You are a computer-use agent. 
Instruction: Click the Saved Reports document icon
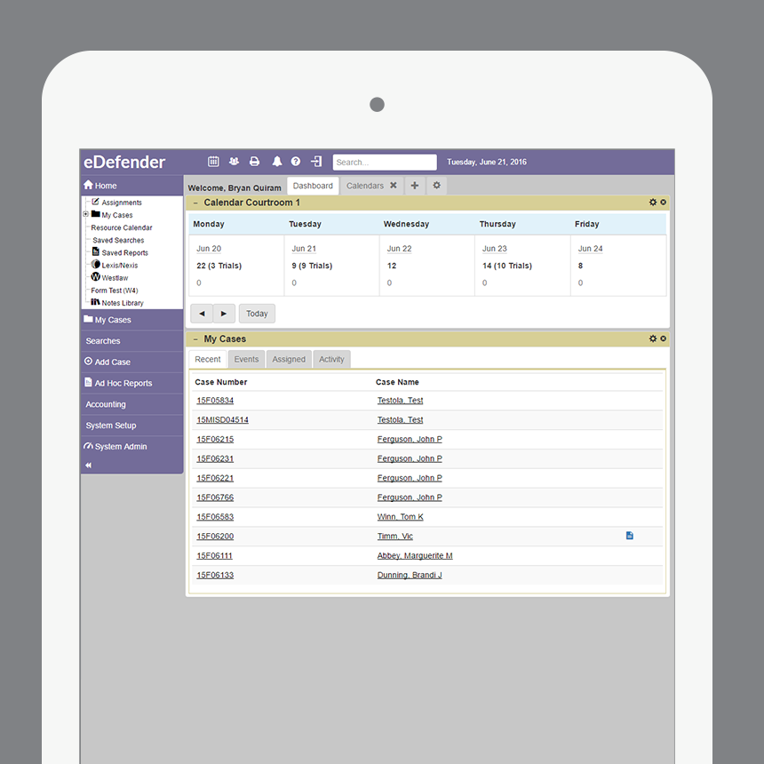pos(96,251)
